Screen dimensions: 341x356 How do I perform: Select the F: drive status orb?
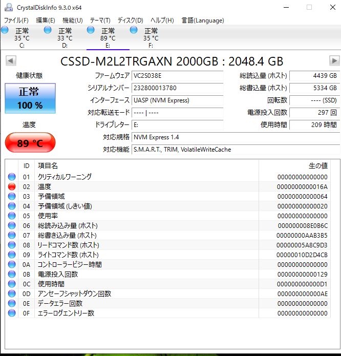134,30
